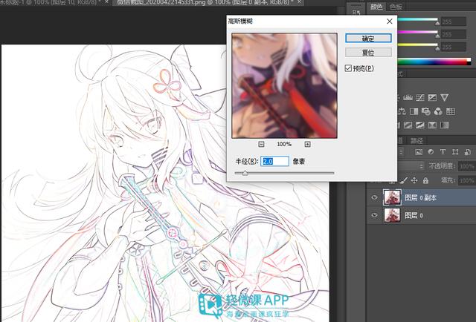Click the Gaussian blur preview image
Viewport: 476px width, 322px height.
284,86
